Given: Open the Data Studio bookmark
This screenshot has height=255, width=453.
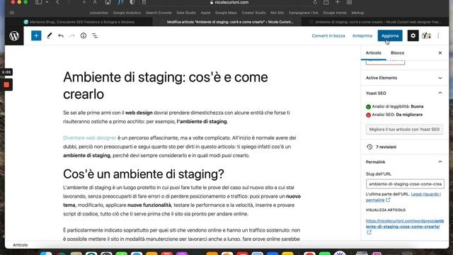Looking at the screenshot, I should click(x=186, y=13).
